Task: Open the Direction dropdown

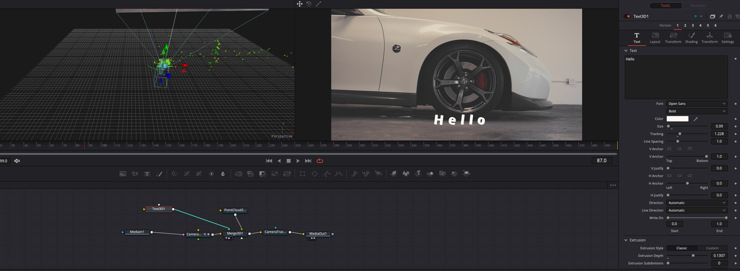Action: point(697,203)
